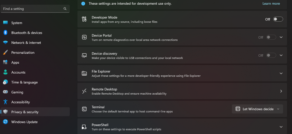
Task: Click the development use only notice text
Action: pyautogui.click(x=130, y=4)
